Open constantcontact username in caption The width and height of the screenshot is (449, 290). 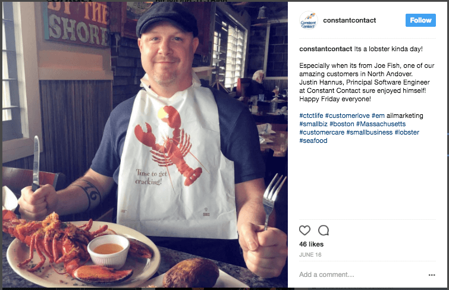pos(325,49)
